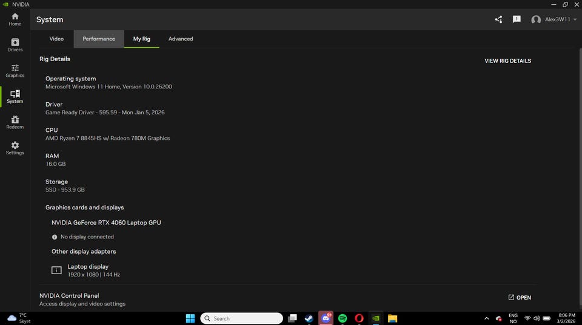
Task: Open the Redeem sidebar section
Action: tap(15, 122)
